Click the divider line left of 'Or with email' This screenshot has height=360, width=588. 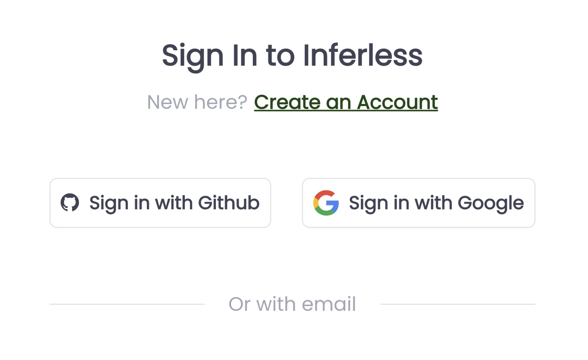[x=127, y=304]
